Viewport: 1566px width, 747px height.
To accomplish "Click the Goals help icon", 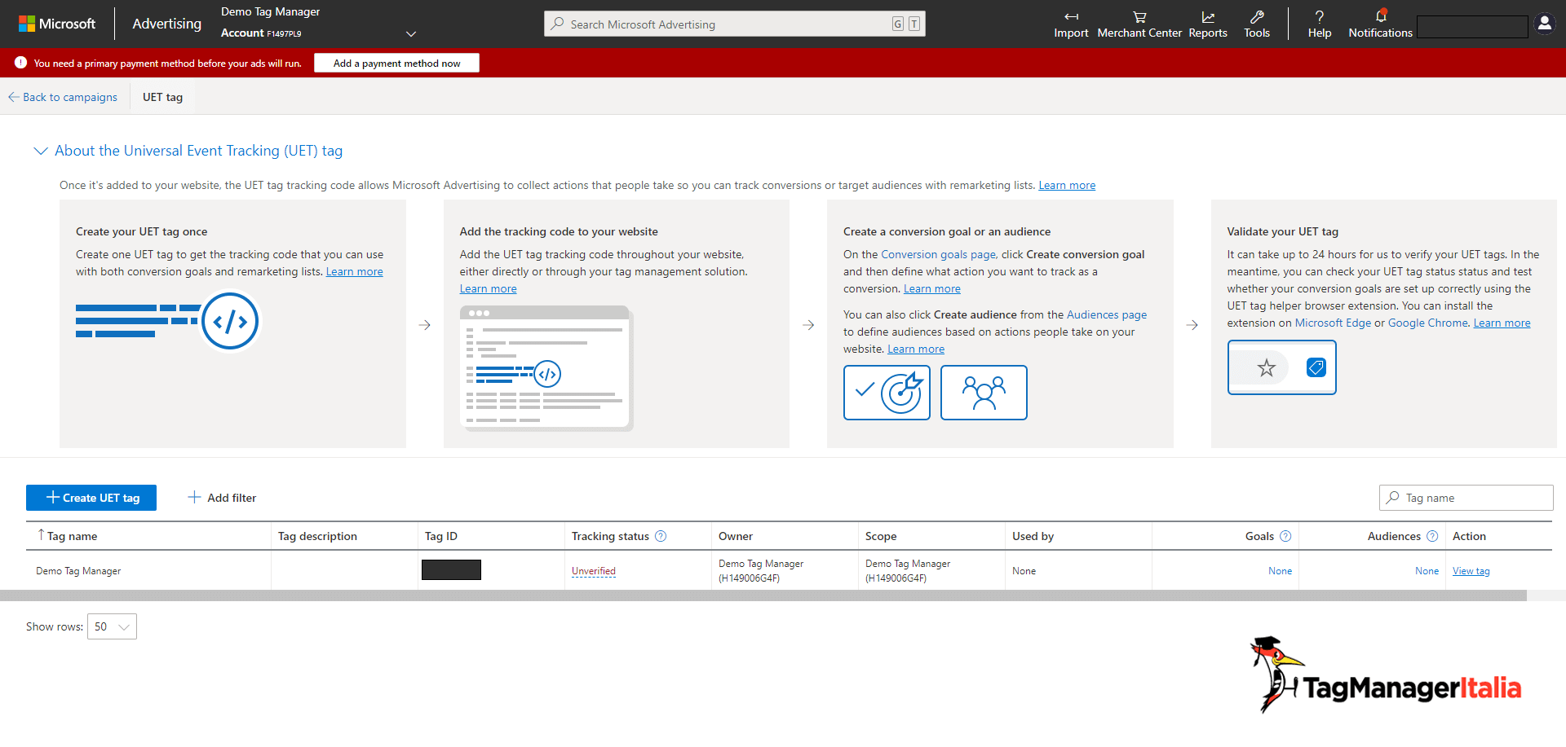I will point(1285,536).
